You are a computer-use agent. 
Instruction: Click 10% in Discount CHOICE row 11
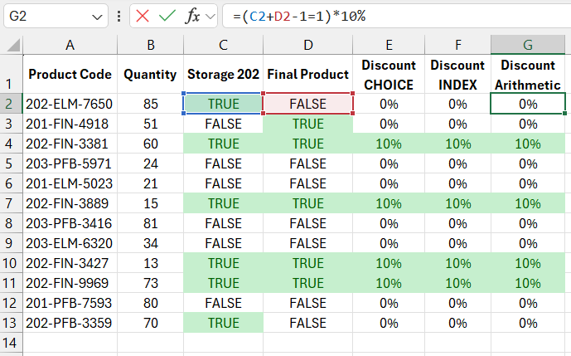(x=389, y=283)
